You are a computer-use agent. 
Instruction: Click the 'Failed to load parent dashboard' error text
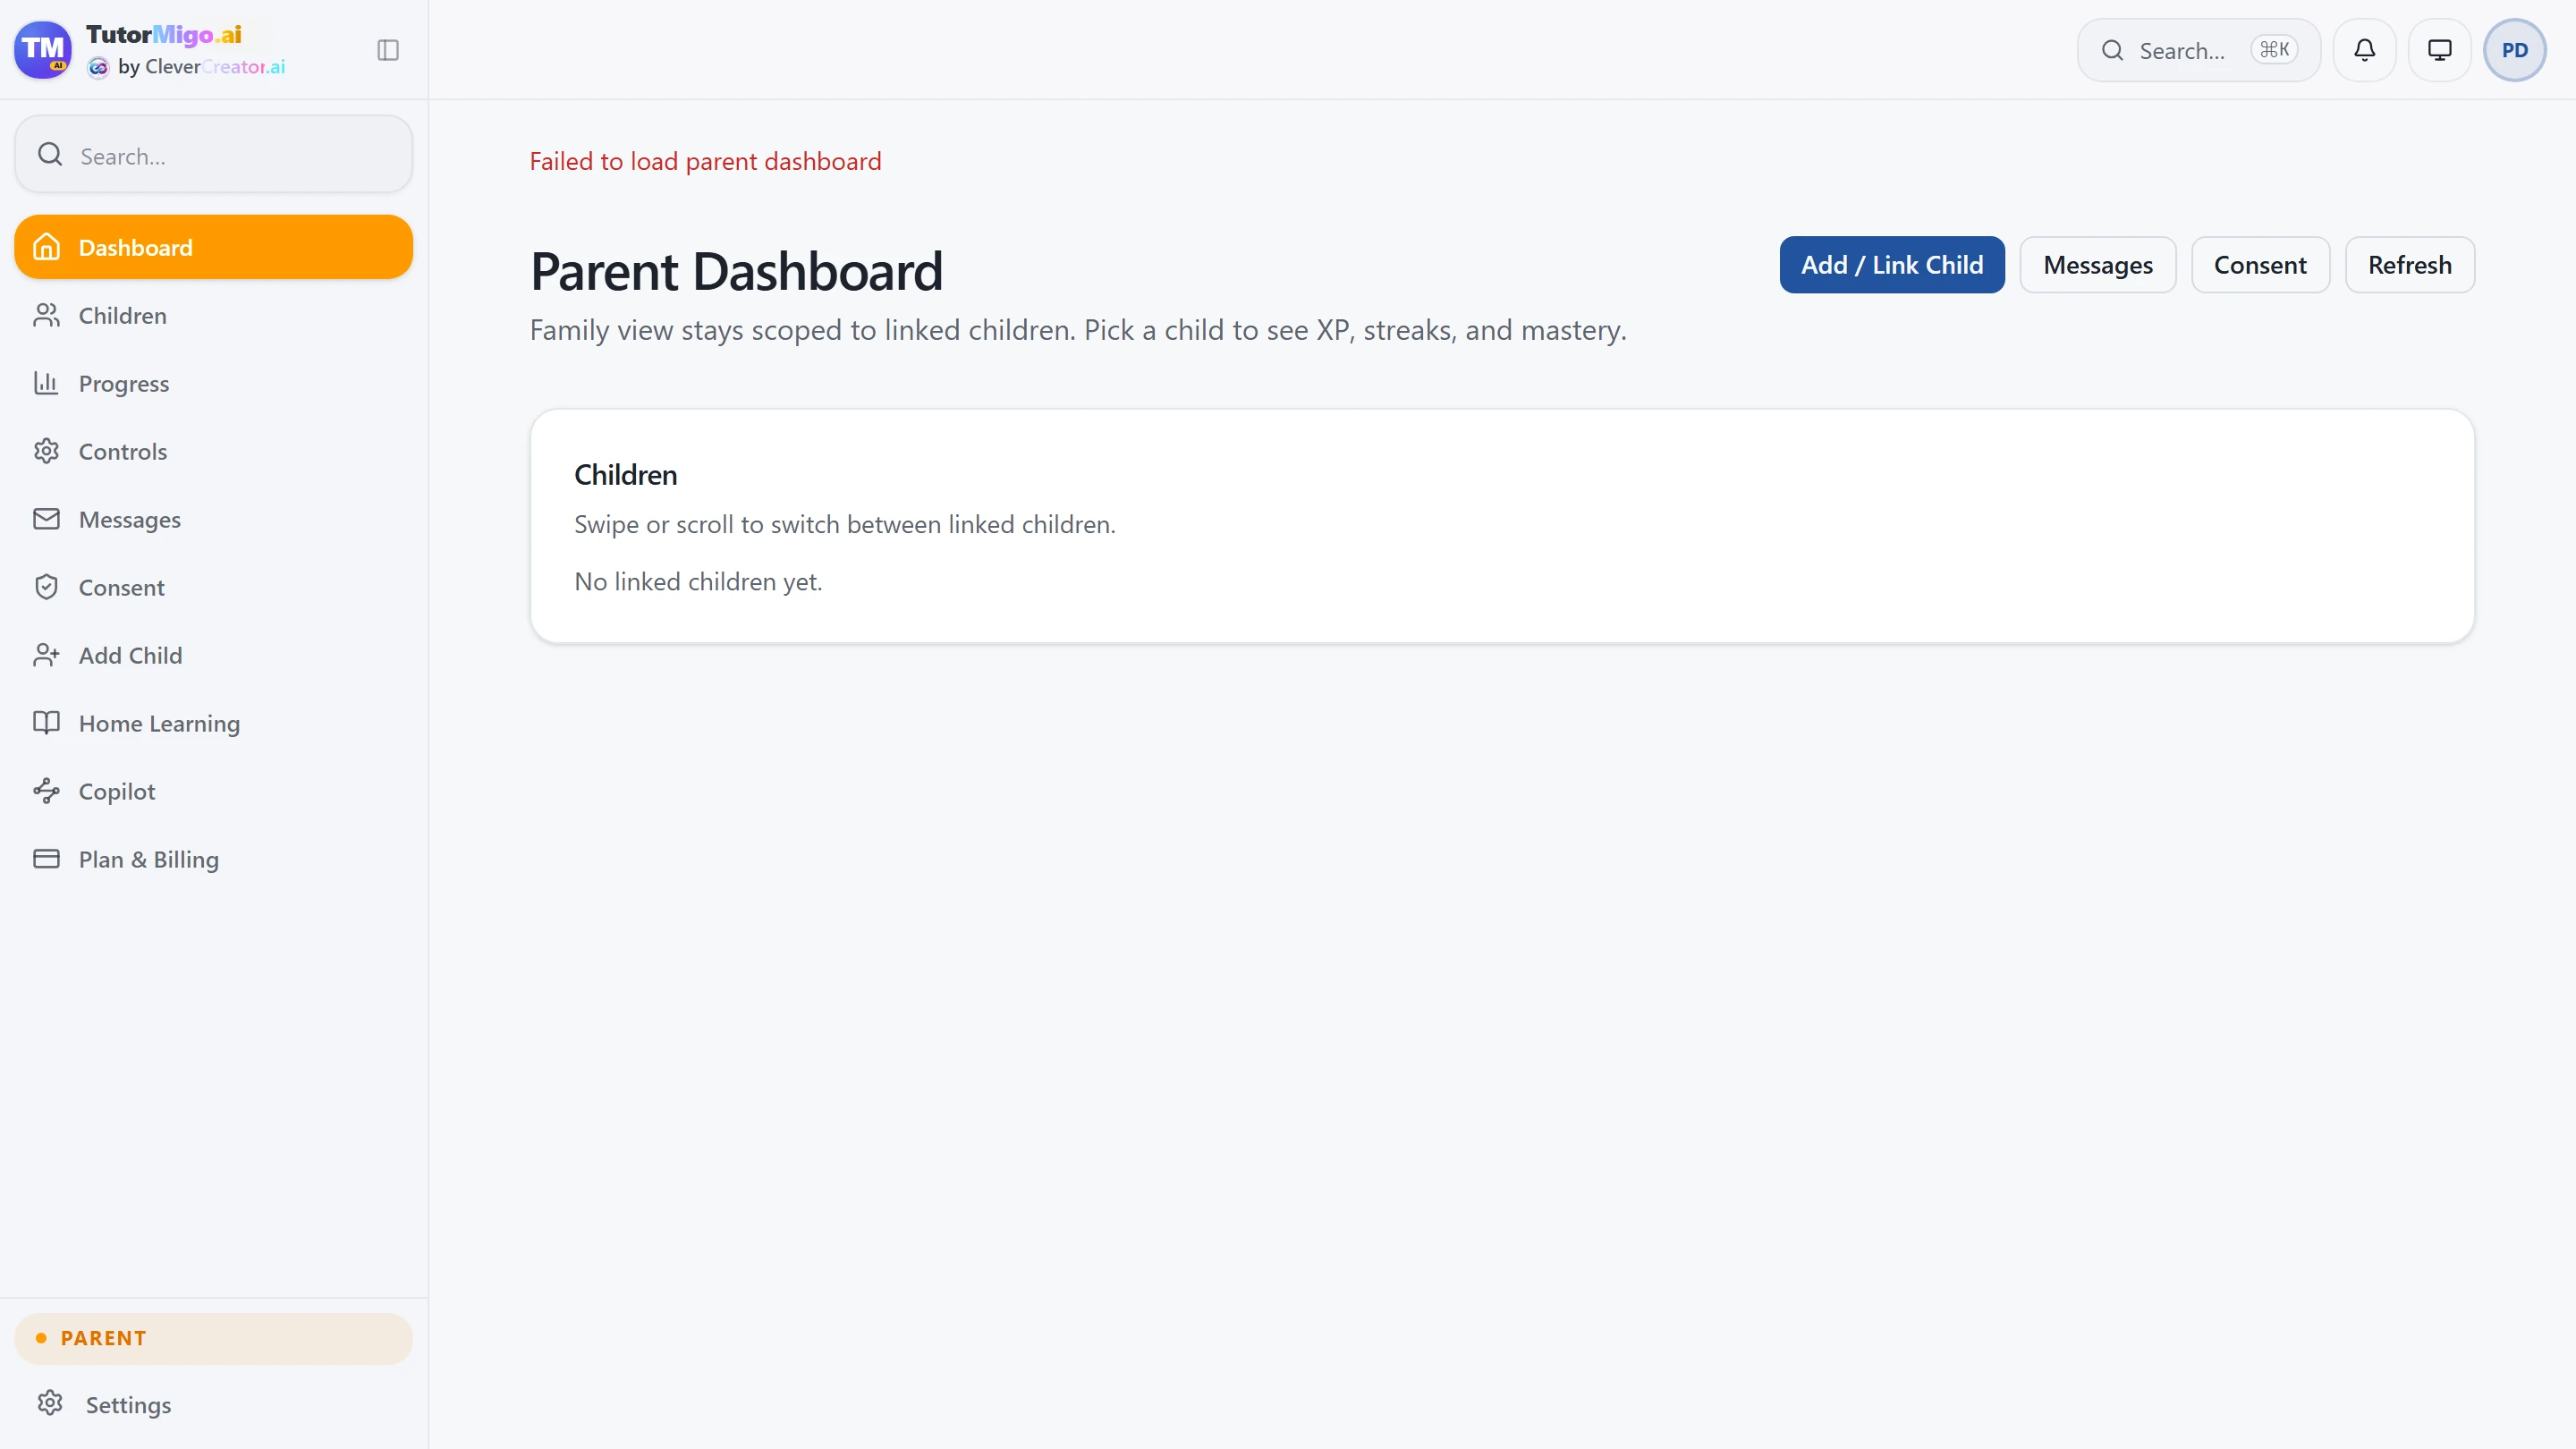(705, 161)
